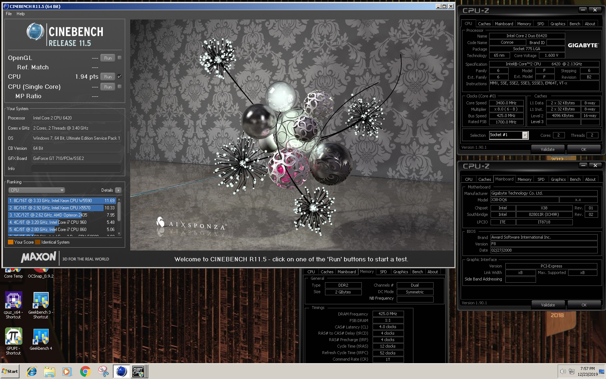Open Internet Explorer from the taskbar
This screenshot has height=379, width=606.
pyautogui.click(x=32, y=371)
